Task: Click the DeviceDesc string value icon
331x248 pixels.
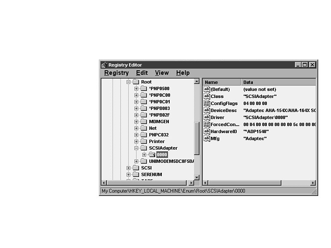Action: click(x=207, y=110)
